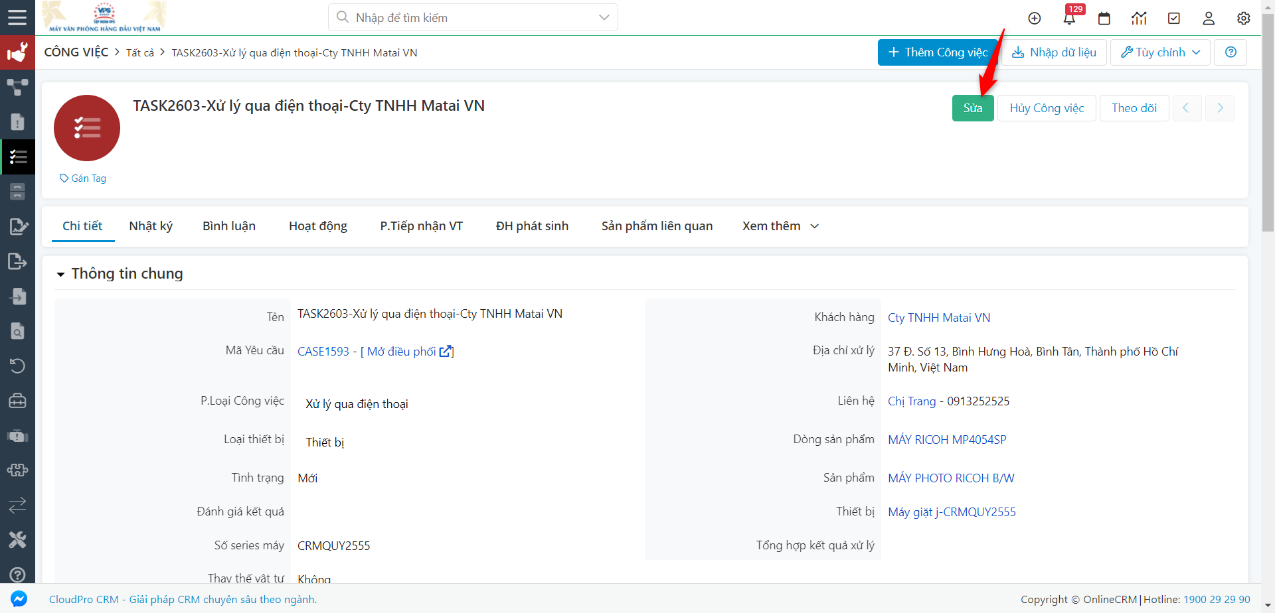Click the CloudPro CRM footer link
This screenshot has height=613, width=1275.
(183, 600)
